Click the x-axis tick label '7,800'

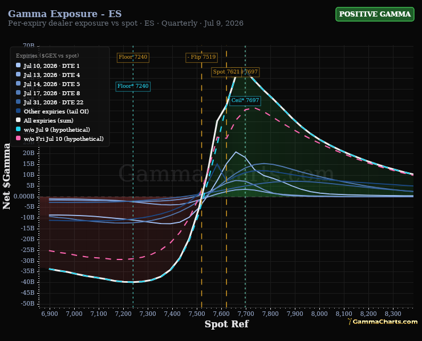coord(270,314)
